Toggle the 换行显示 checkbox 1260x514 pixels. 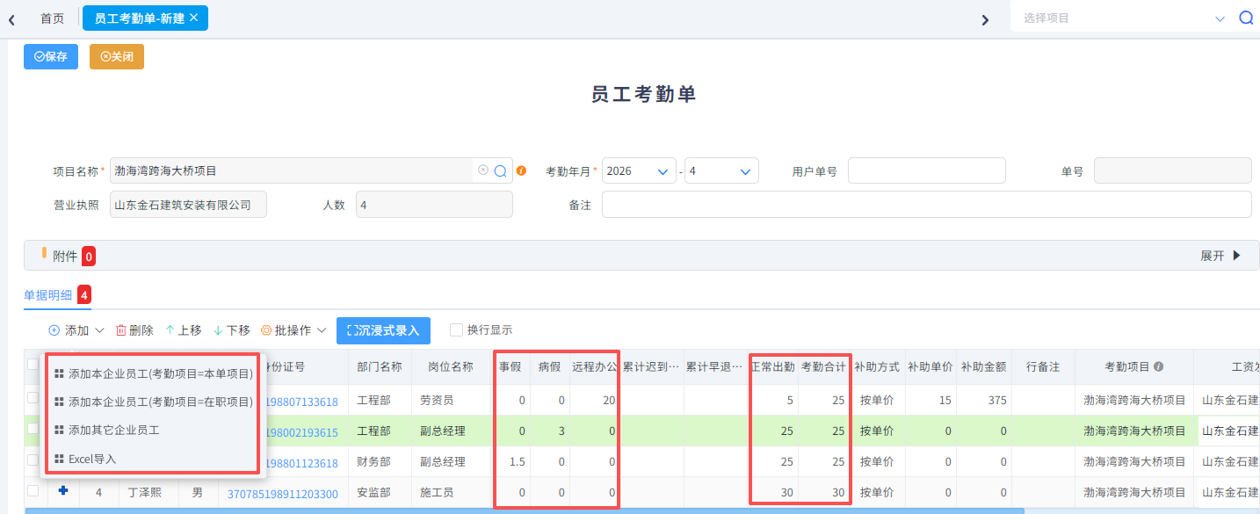point(456,330)
